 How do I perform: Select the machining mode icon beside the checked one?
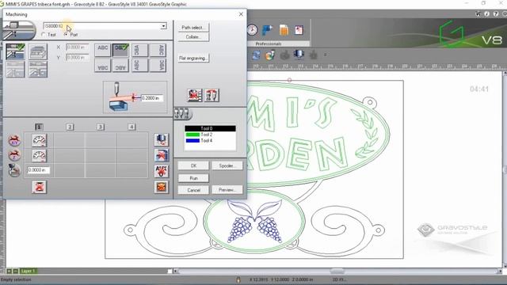38,51
